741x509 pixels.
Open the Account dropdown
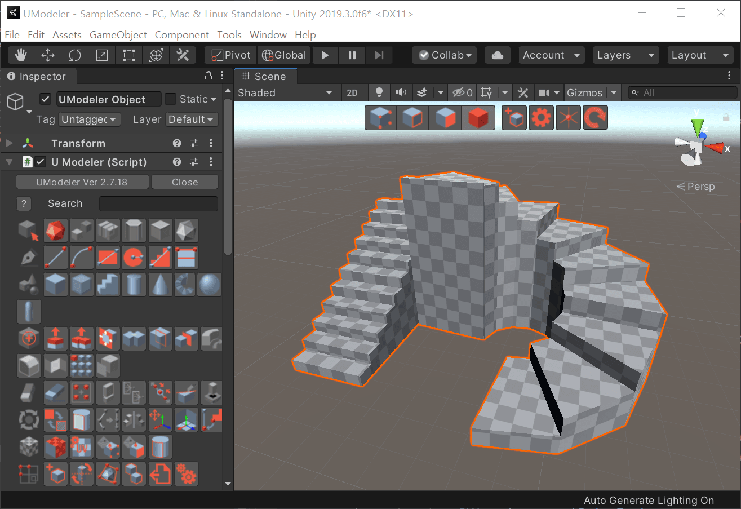click(551, 55)
